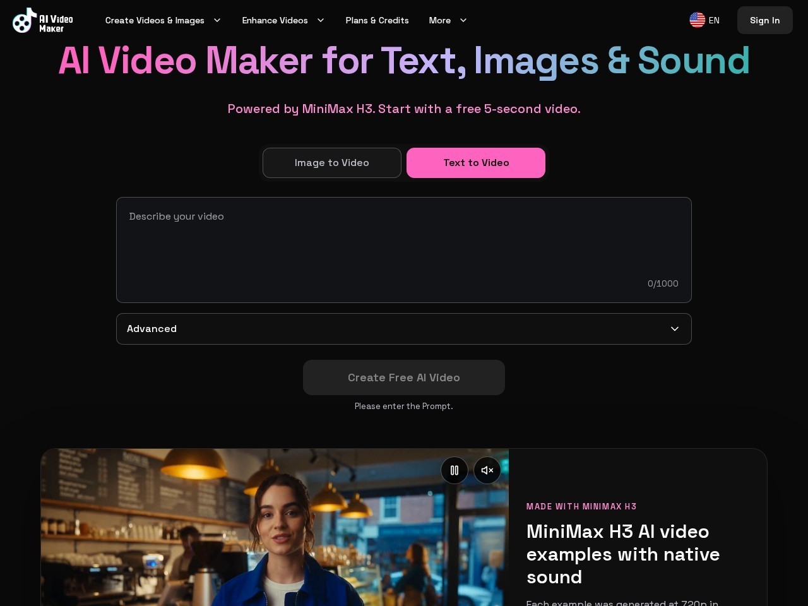Click the MiniMax H3 AI video examples heading
This screenshot has height=606, width=808.
623,554
